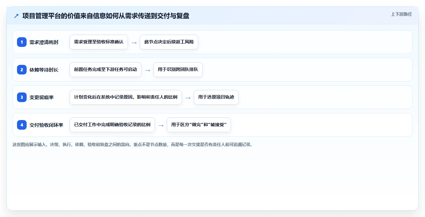Screen dimensions: 425x217
Task: Click the arrow before 用于识别跨团队排队
Action: tap(148, 70)
